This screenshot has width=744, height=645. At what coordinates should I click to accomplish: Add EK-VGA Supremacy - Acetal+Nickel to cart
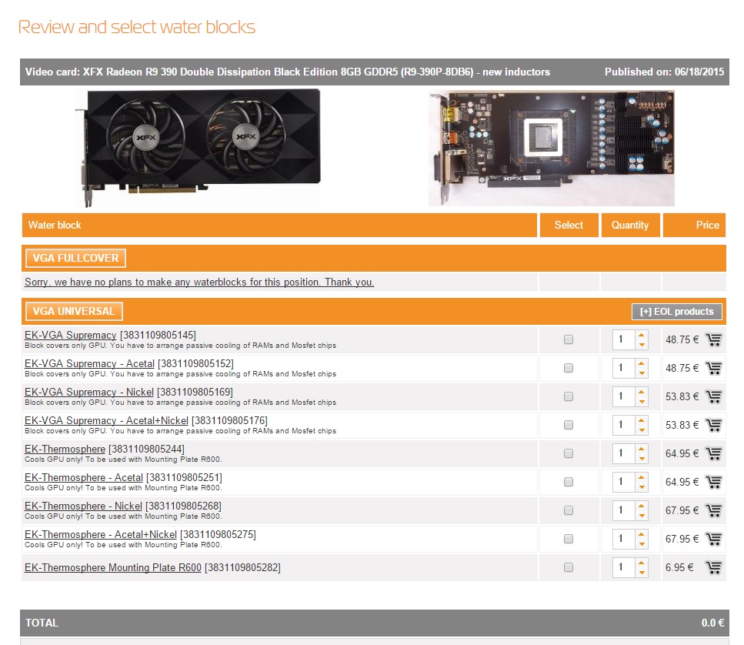(x=714, y=426)
